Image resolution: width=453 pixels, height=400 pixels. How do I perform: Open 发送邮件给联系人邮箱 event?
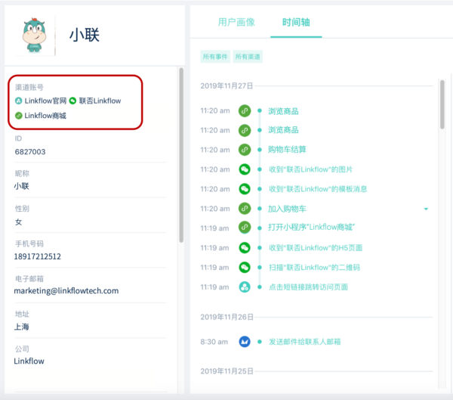click(305, 342)
